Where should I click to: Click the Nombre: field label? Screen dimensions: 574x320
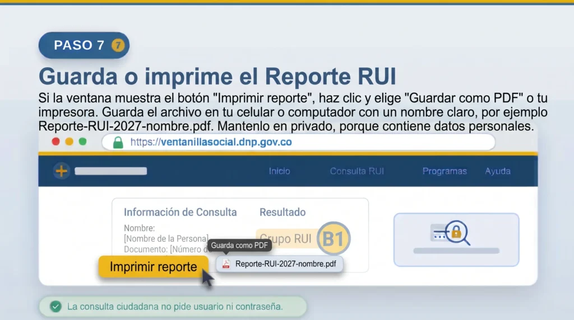pos(139,228)
